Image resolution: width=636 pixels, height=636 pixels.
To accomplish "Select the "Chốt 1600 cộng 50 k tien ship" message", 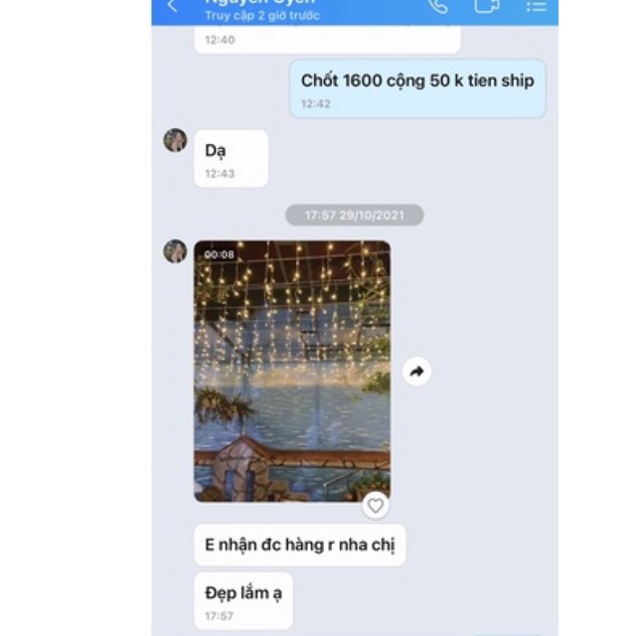I will [417, 88].
